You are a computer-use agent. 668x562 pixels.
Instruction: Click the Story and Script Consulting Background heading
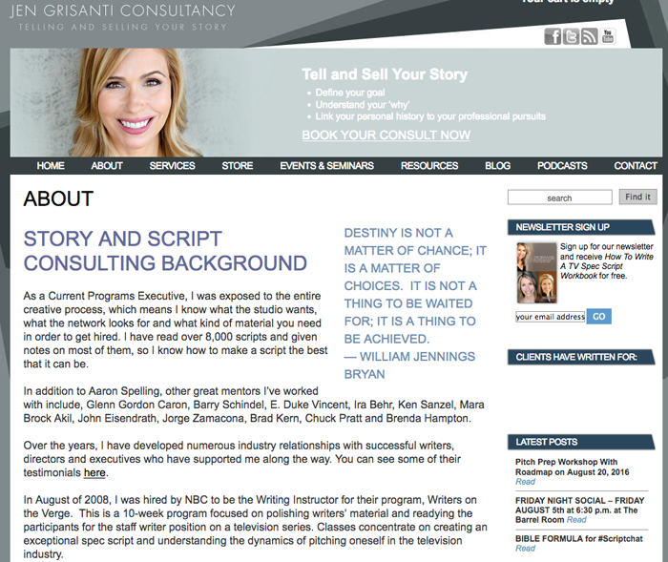[165, 251]
